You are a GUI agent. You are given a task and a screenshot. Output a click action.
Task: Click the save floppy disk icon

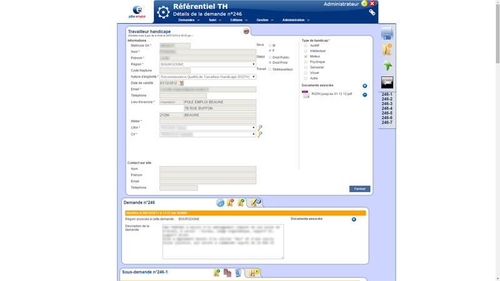[x=387, y=34]
